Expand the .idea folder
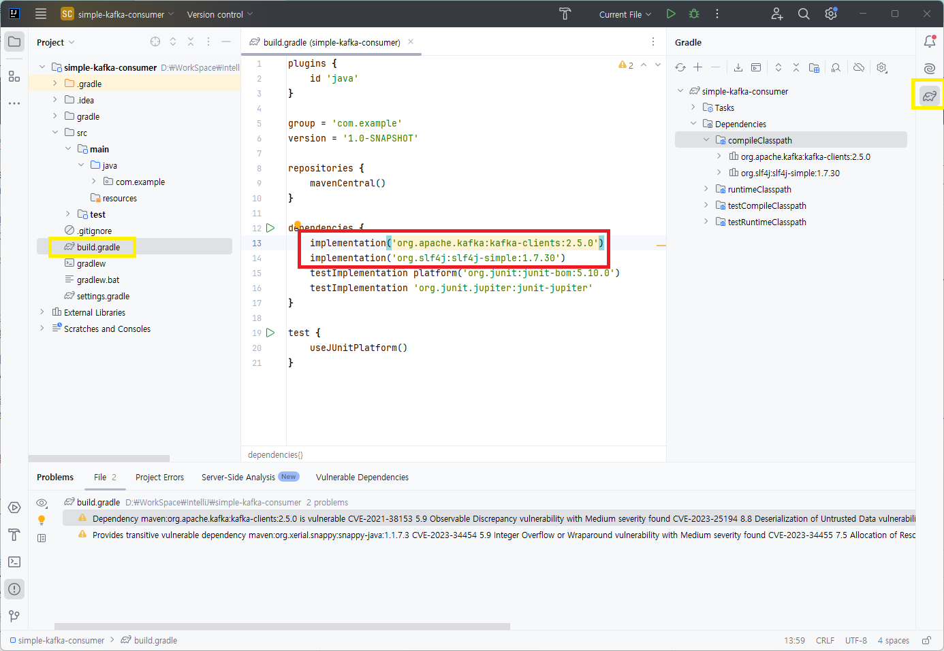This screenshot has width=944, height=651. coord(55,99)
